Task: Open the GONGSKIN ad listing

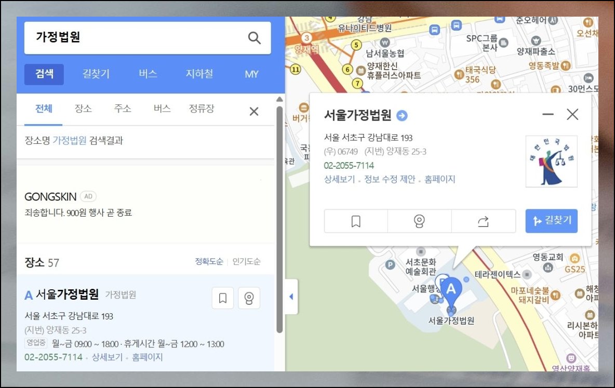Action: [x=50, y=196]
